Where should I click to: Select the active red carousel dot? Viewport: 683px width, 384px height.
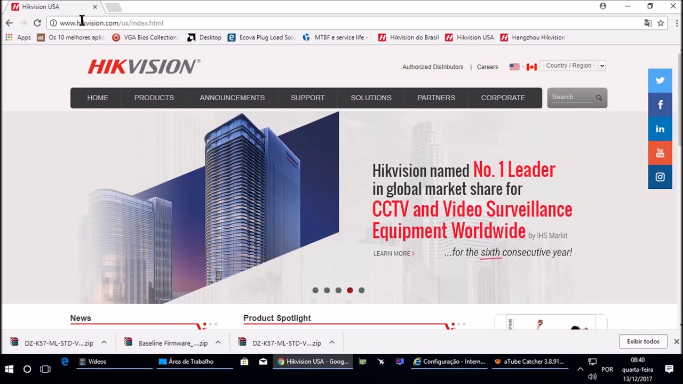[350, 290]
